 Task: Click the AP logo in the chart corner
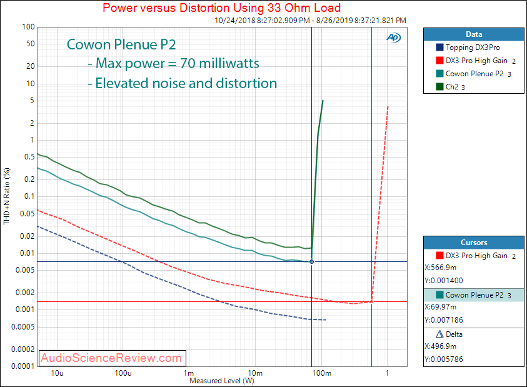[x=394, y=38]
